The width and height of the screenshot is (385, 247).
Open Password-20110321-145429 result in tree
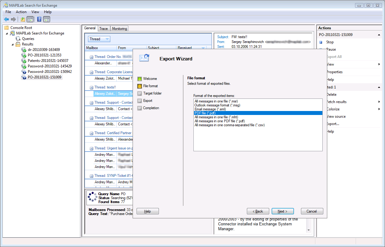(50, 66)
